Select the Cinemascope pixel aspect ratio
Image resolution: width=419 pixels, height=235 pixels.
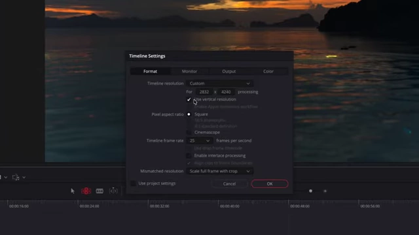coord(189,133)
